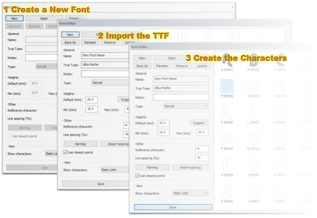Select the C (0043) character thumbnail
Screen dimensions: 317x218
(x=280, y=61)
